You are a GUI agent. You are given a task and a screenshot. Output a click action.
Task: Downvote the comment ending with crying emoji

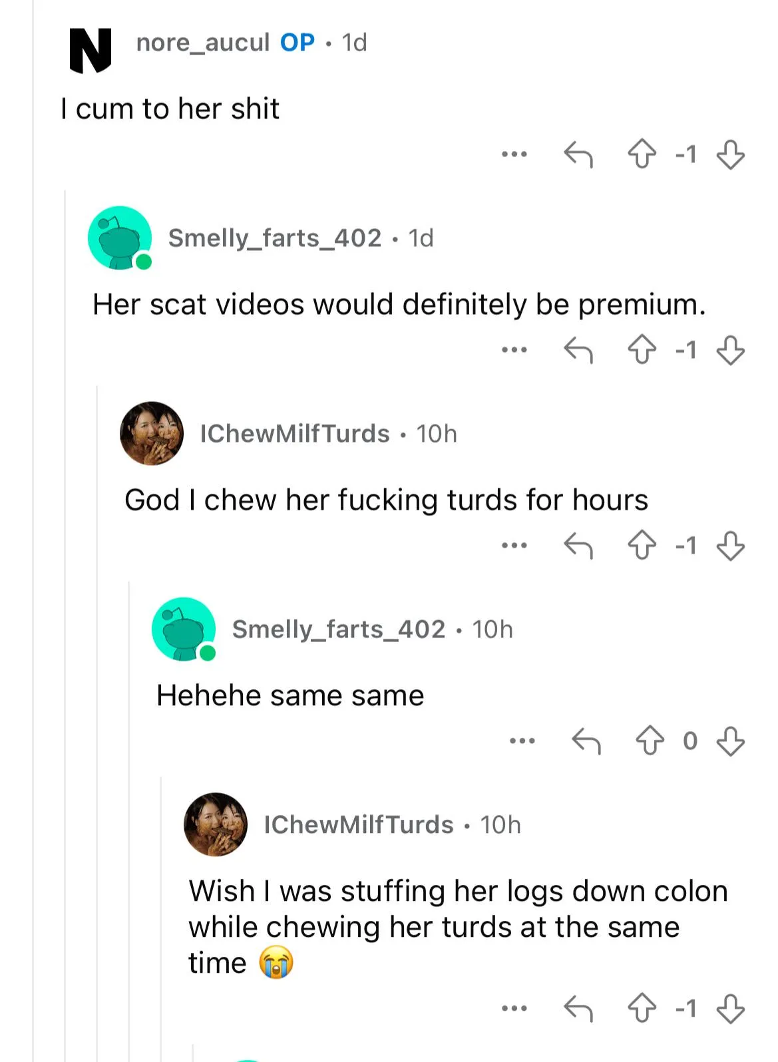(x=730, y=1009)
